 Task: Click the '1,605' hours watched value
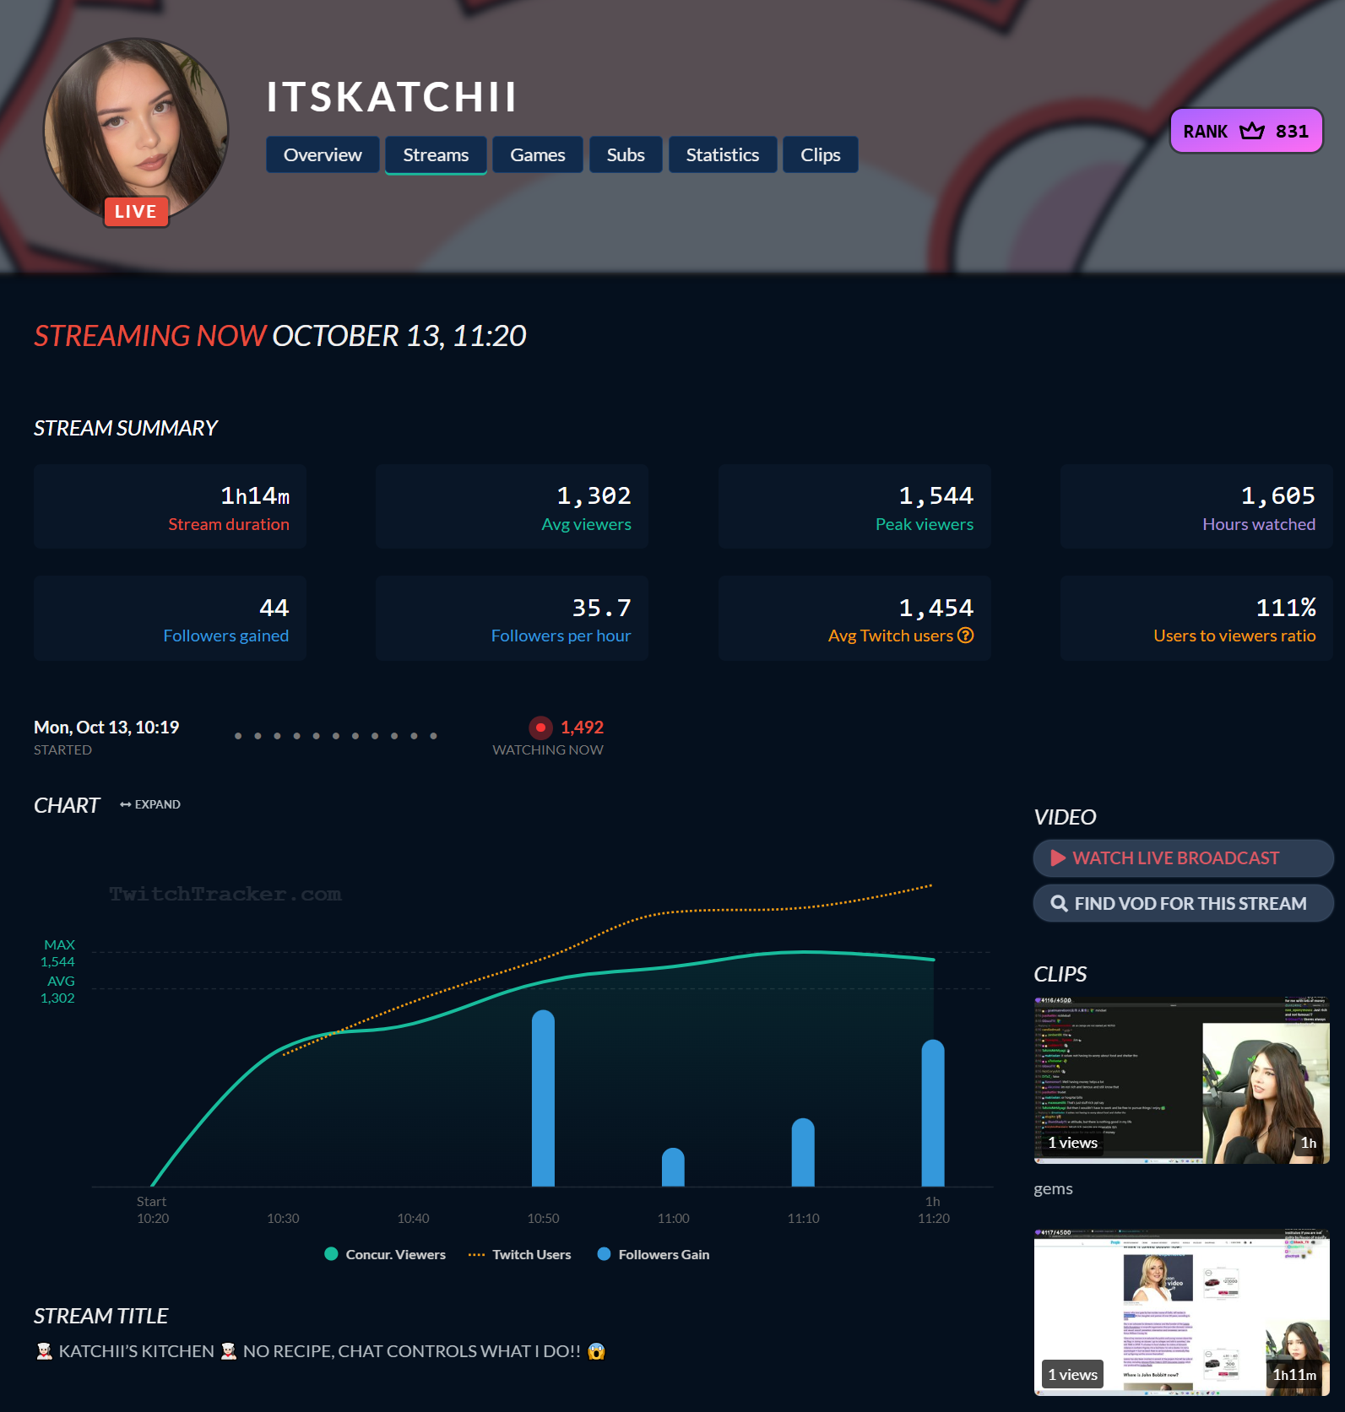point(1278,495)
